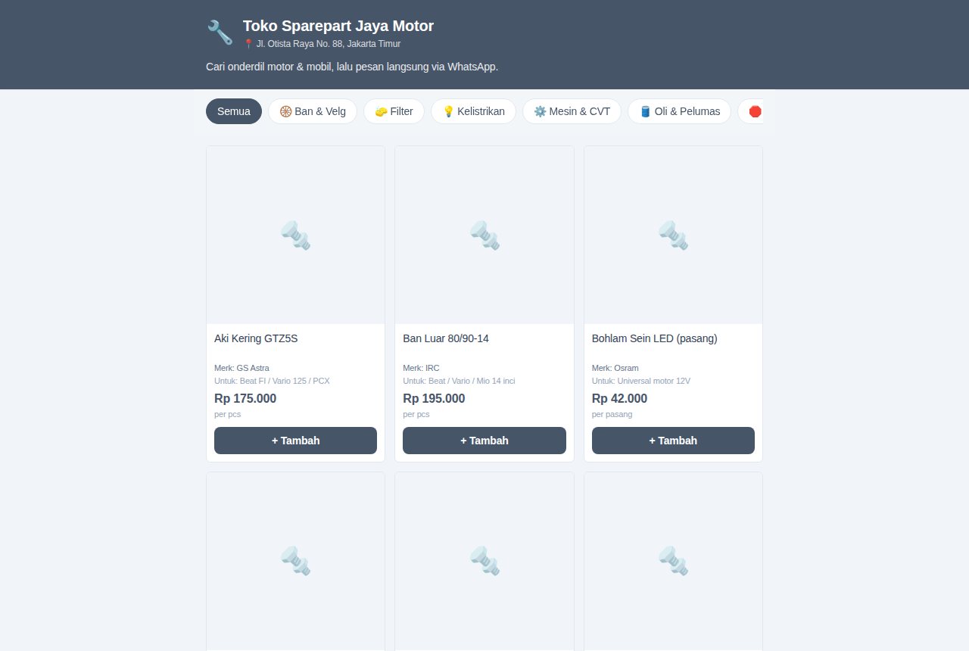Click the Toko Sparepart Jaya Motor title
The width and height of the screenshot is (969, 651).
tap(338, 26)
